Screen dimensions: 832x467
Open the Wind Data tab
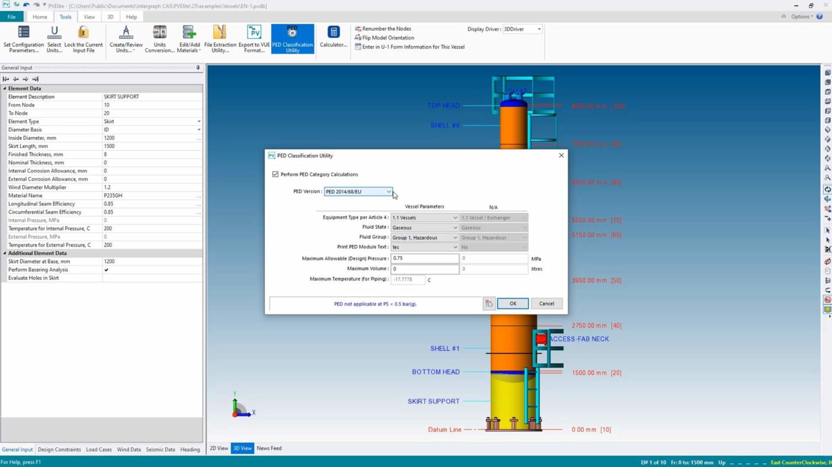pos(129,449)
